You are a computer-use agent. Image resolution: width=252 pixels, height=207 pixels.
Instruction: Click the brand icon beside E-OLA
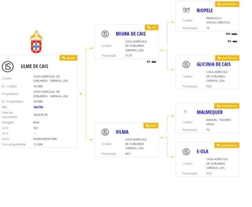[x=186, y=151]
